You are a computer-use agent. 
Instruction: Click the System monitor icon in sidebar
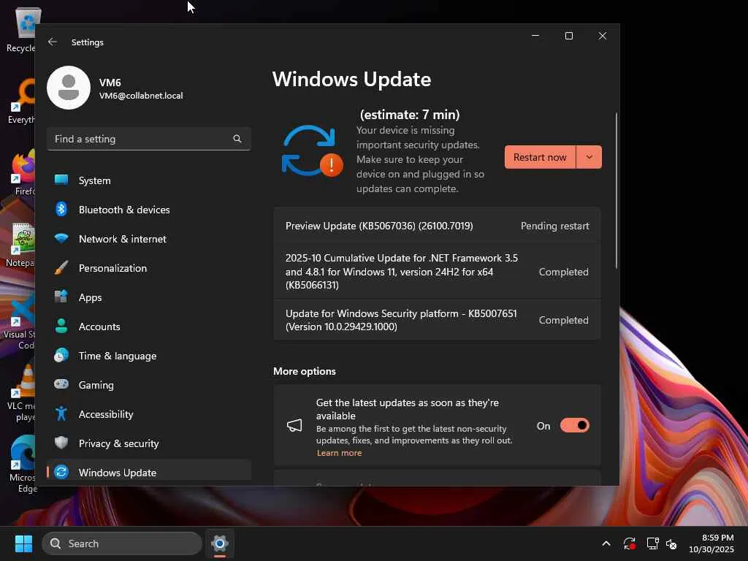tap(61, 180)
